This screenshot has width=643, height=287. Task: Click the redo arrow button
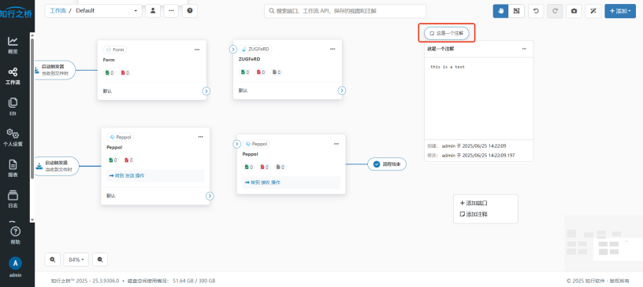click(x=555, y=11)
